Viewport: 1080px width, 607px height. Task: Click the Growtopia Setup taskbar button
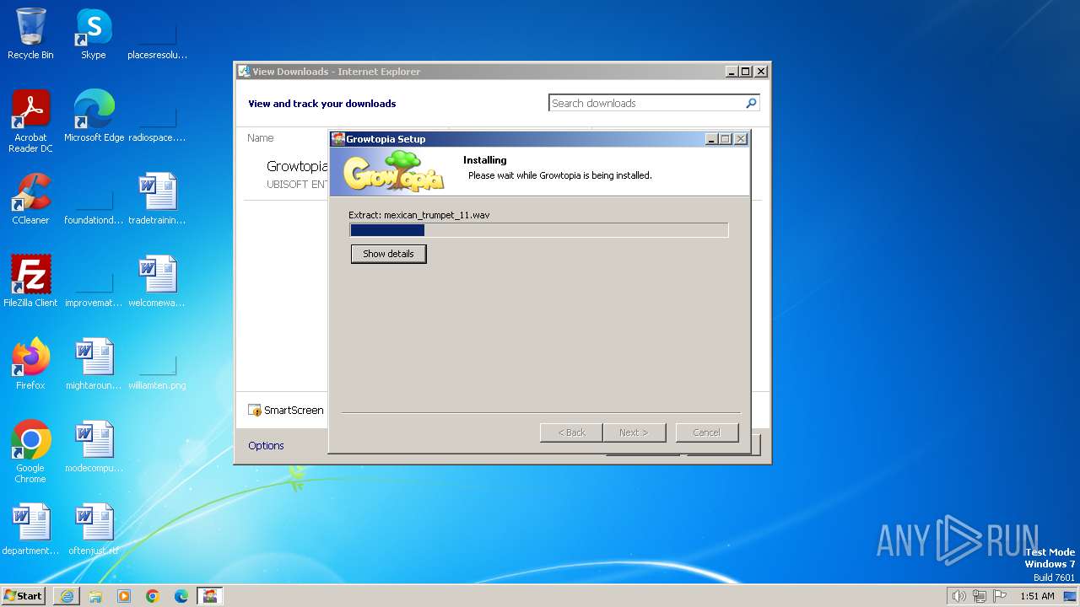pyautogui.click(x=210, y=596)
